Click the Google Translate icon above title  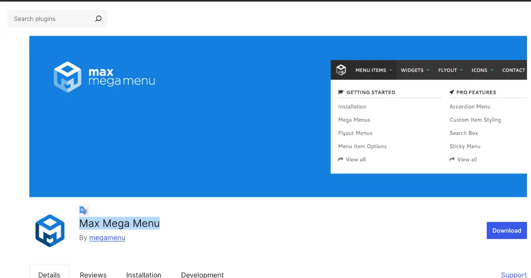coord(84,210)
